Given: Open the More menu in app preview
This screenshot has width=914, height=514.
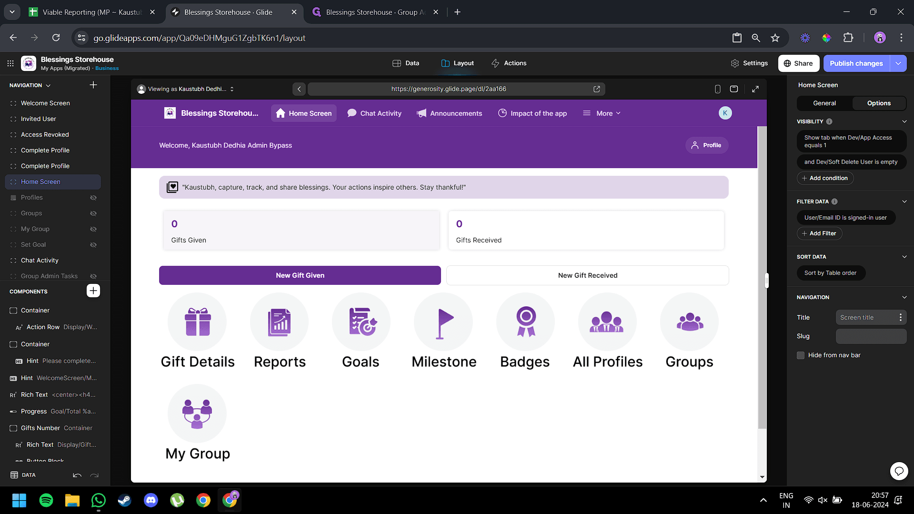Looking at the screenshot, I should pyautogui.click(x=602, y=113).
